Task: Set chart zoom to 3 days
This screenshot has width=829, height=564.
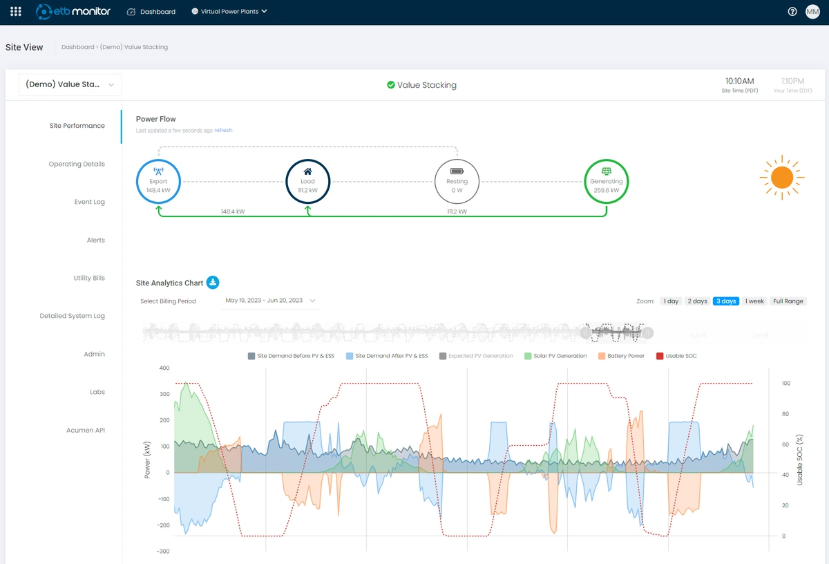Action: [x=726, y=301]
